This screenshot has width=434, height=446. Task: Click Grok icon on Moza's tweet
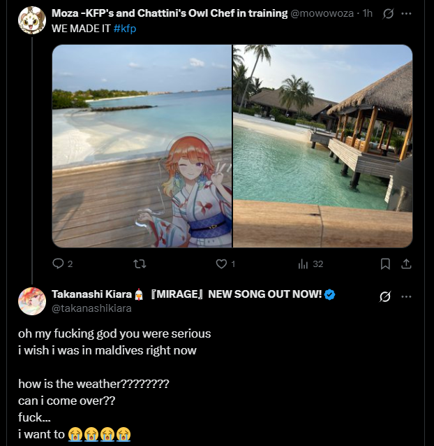389,14
